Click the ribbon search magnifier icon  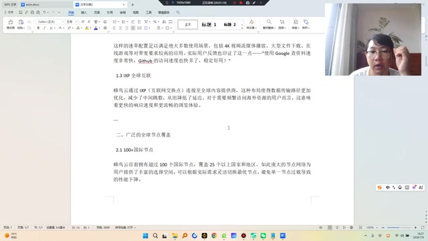(x=178, y=12)
